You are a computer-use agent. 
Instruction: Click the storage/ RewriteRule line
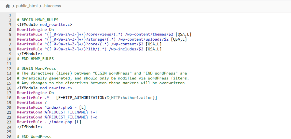point(102,39)
